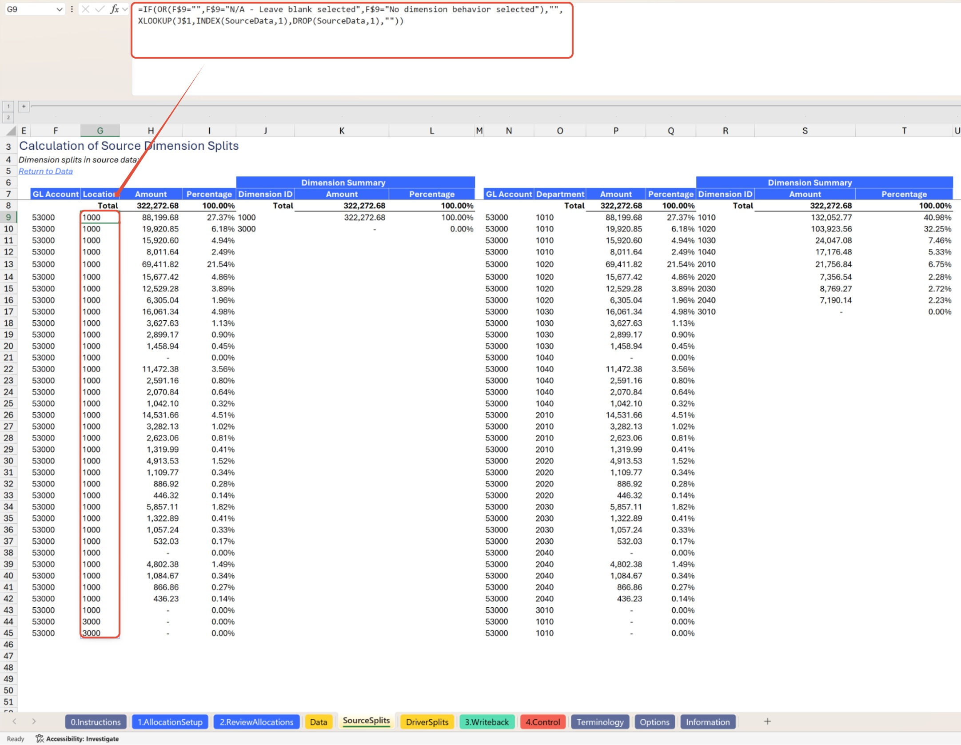
Task: Show outline level 2 columns
Action: tap(8, 118)
